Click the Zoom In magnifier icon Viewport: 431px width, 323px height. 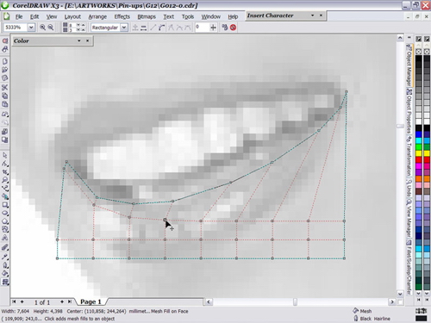[x=42, y=28]
